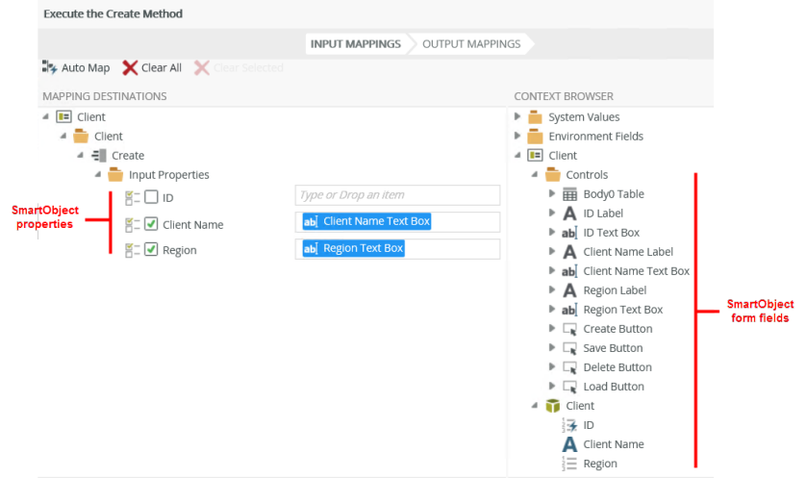The width and height of the screenshot is (806, 478).
Task: Switch to Output Mappings tab
Action: (471, 43)
